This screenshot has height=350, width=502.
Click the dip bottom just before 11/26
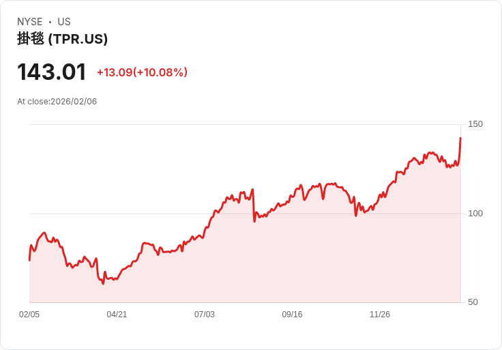(355, 216)
